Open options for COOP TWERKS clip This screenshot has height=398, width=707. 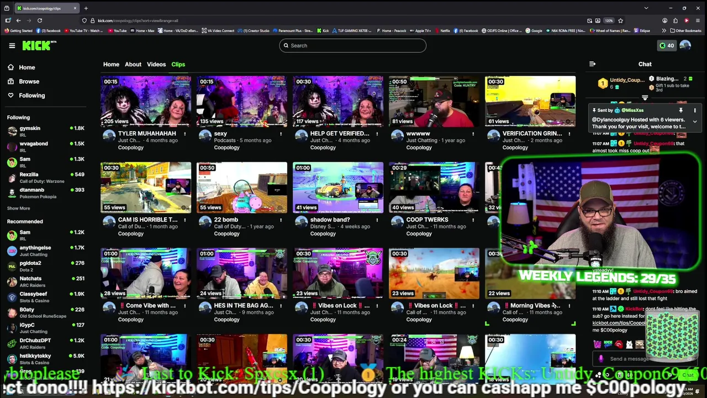[473, 220]
